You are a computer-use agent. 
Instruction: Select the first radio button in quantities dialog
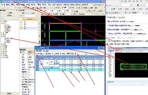[36, 54]
